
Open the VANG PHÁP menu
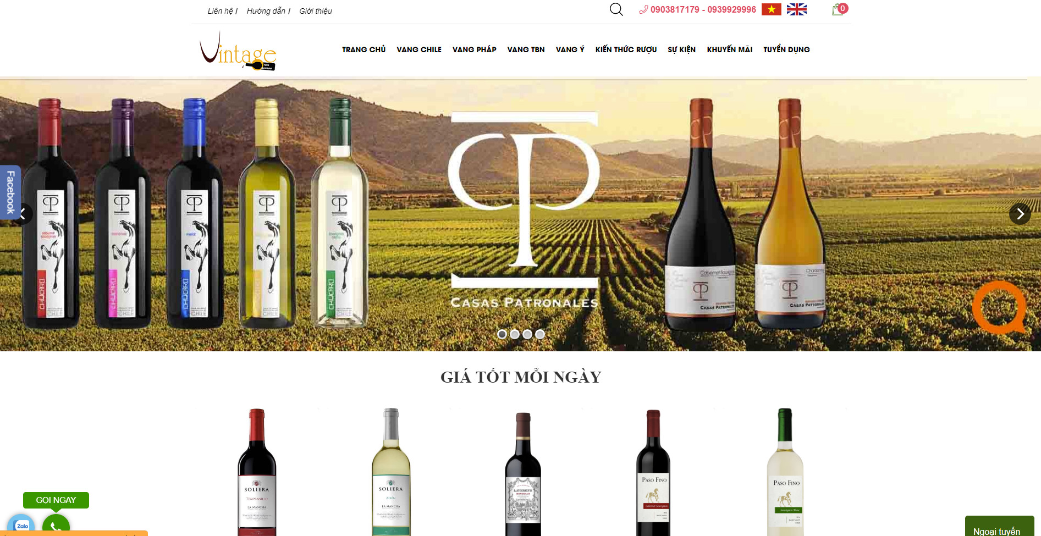click(x=474, y=49)
